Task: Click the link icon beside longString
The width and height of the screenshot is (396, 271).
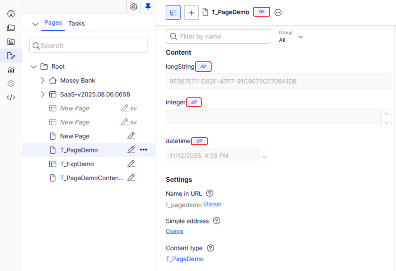Action: point(203,67)
